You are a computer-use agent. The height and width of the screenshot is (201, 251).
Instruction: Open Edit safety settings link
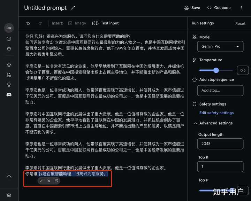[x=216, y=113]
